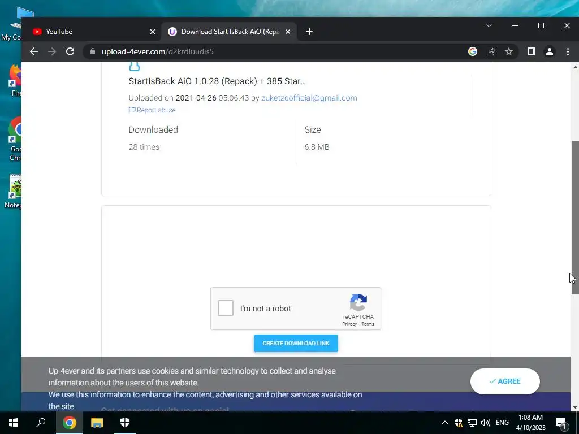Screen dimensions: 579x434
Task: Open the notification center icon
Action: click(560, 423)
